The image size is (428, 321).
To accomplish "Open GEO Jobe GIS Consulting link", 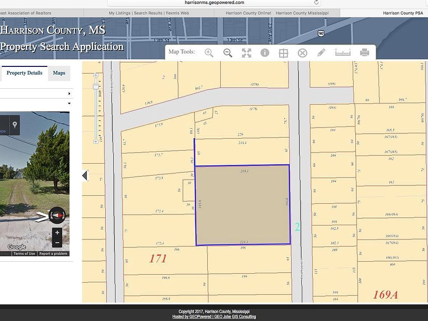I will coord(235,317).
